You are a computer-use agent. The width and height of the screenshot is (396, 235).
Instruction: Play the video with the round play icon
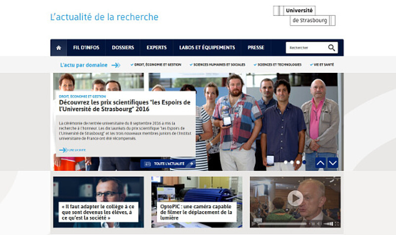coord(295,198)
